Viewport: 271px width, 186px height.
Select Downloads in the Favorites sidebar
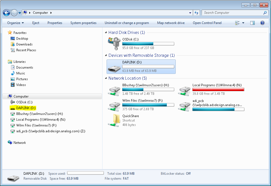(x=24, y=44)
